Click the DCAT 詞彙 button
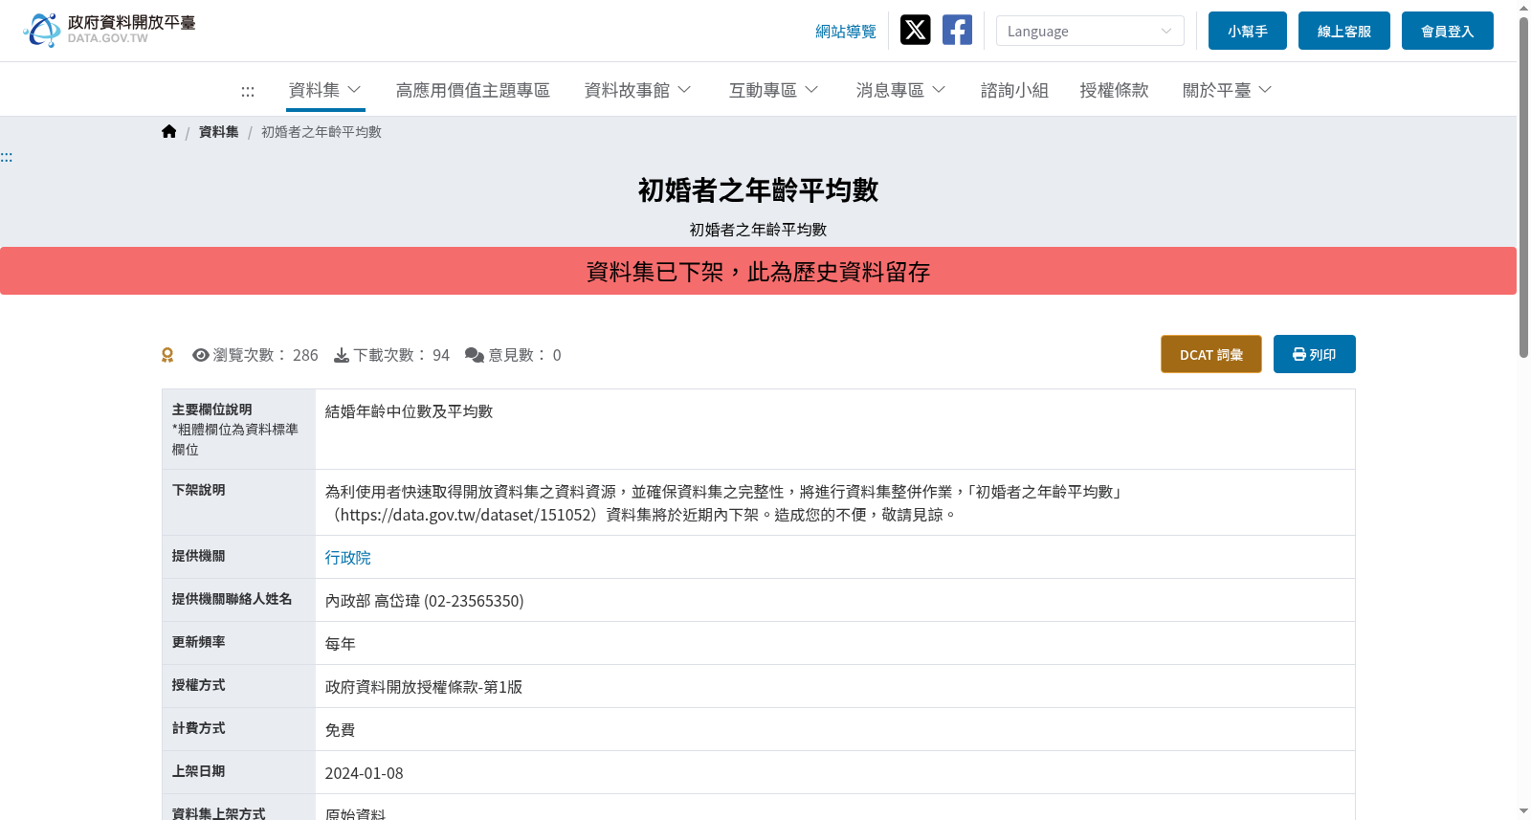The image size is (1531, 820). (x=1211, y=354)
